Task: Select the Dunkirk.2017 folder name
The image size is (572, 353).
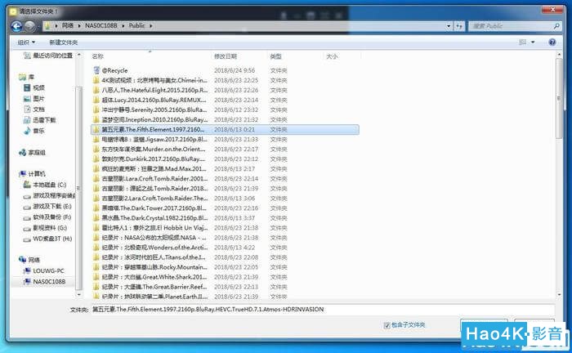Action: [x=154, y=159]
